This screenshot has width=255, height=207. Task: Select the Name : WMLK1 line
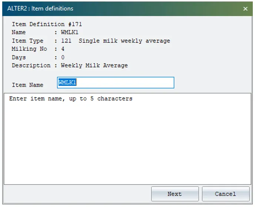click(x=45, y=32)
